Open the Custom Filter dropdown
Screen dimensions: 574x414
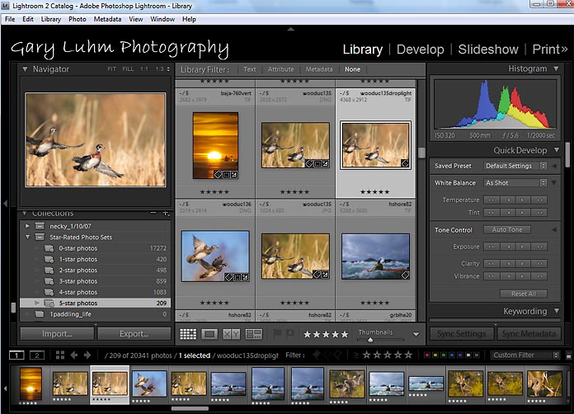pos(525,355)
